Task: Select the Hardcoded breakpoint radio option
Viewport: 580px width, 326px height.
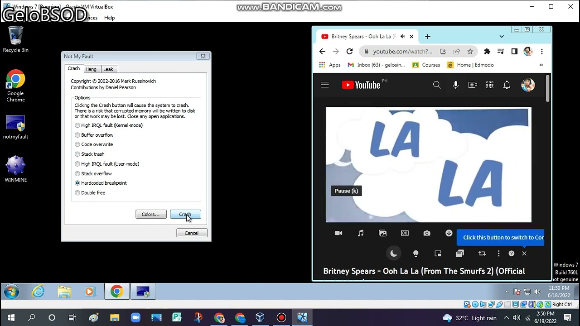Action: 101,183
